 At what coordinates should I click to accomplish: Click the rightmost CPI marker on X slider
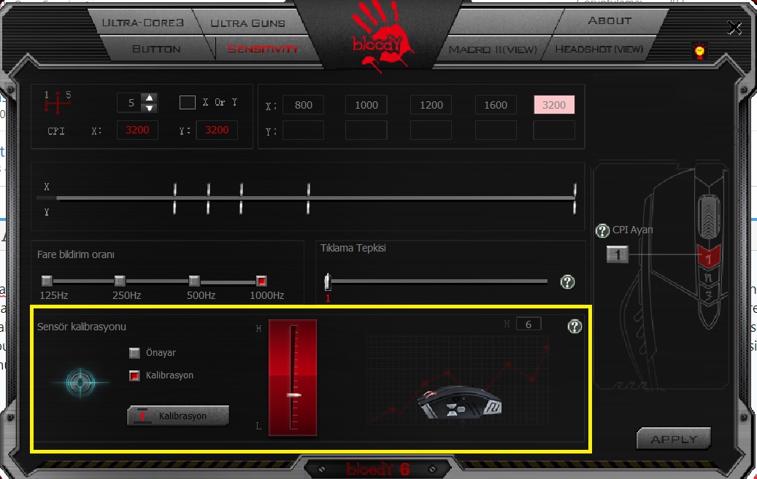(575, 189)
